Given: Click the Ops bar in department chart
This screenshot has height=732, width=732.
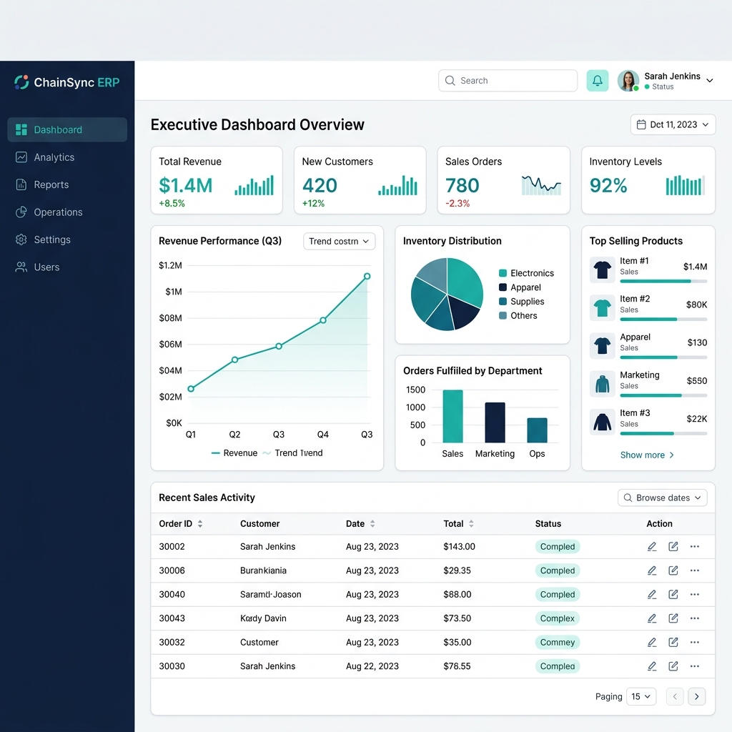Looking at the screenshot, I should (537, 430).
